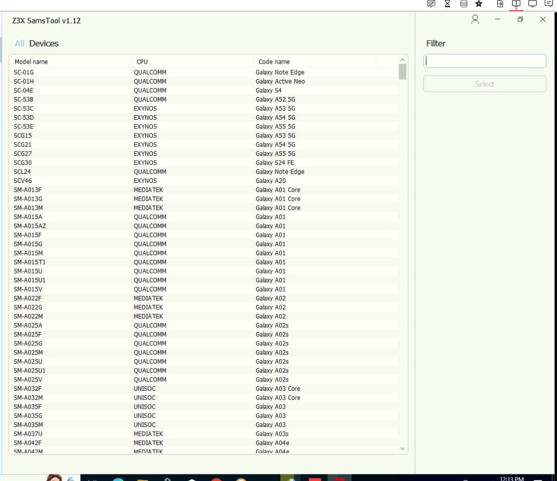Select model SM-A015U1

pos(204,280)
